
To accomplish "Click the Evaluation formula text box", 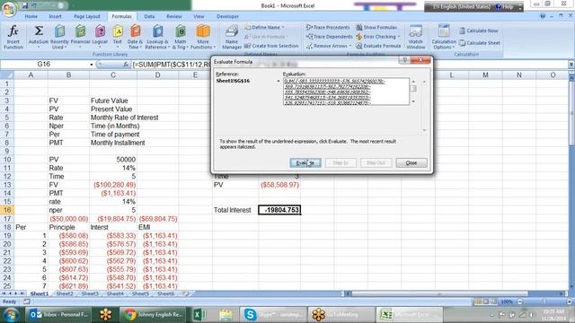I will pyautogui.click(x=346, y=92).
